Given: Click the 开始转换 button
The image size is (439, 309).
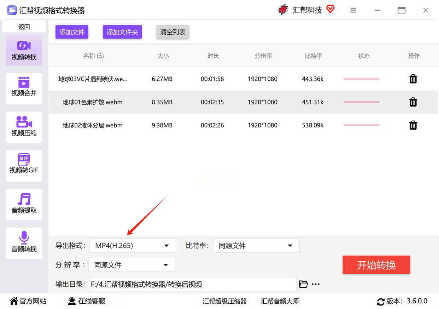Looking at the screenshot, I should pyautogui.click(x=376, y=265).
